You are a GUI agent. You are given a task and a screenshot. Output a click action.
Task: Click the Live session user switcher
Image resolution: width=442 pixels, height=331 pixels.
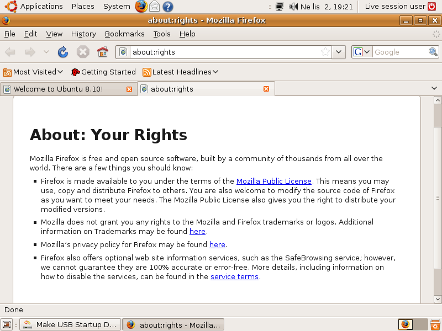click(x=395, y=7)
